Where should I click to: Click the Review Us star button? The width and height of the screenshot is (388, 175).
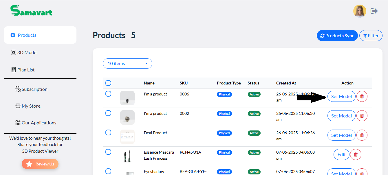coord(40,164)
